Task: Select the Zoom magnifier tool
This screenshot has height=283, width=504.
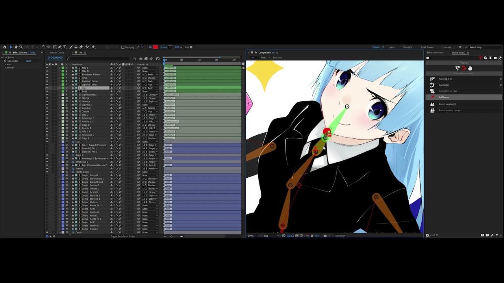Action: click(21, 47)
